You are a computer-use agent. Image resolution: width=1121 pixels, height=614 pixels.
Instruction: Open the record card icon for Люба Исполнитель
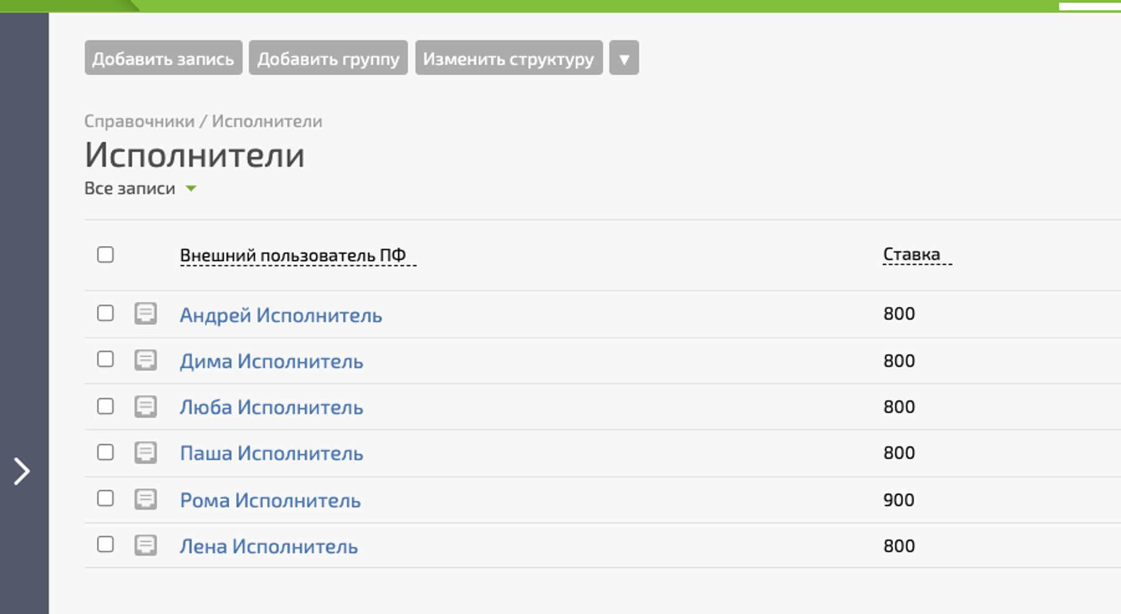(x=146, y=407)
